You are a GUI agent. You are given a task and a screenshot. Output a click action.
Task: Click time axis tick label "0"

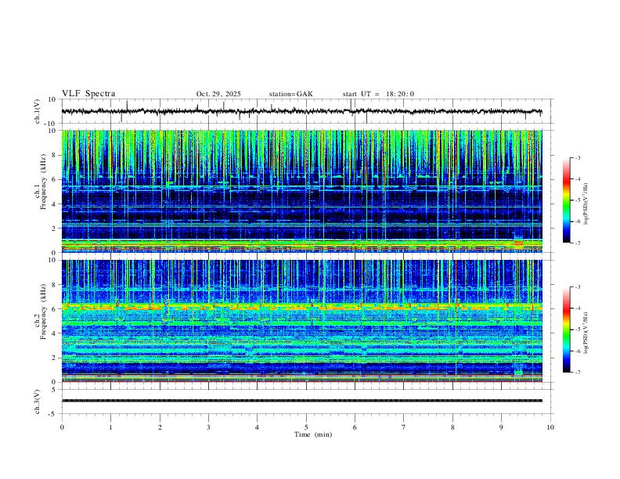(x=62, y=427)
